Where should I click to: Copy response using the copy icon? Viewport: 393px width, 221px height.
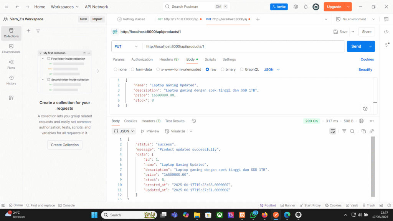363,131
